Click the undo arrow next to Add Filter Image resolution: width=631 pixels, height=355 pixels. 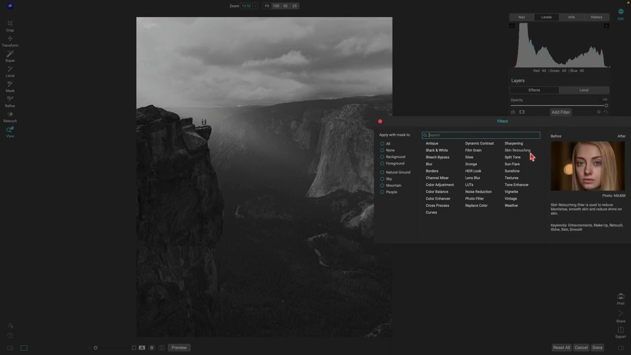click(605, 112)
